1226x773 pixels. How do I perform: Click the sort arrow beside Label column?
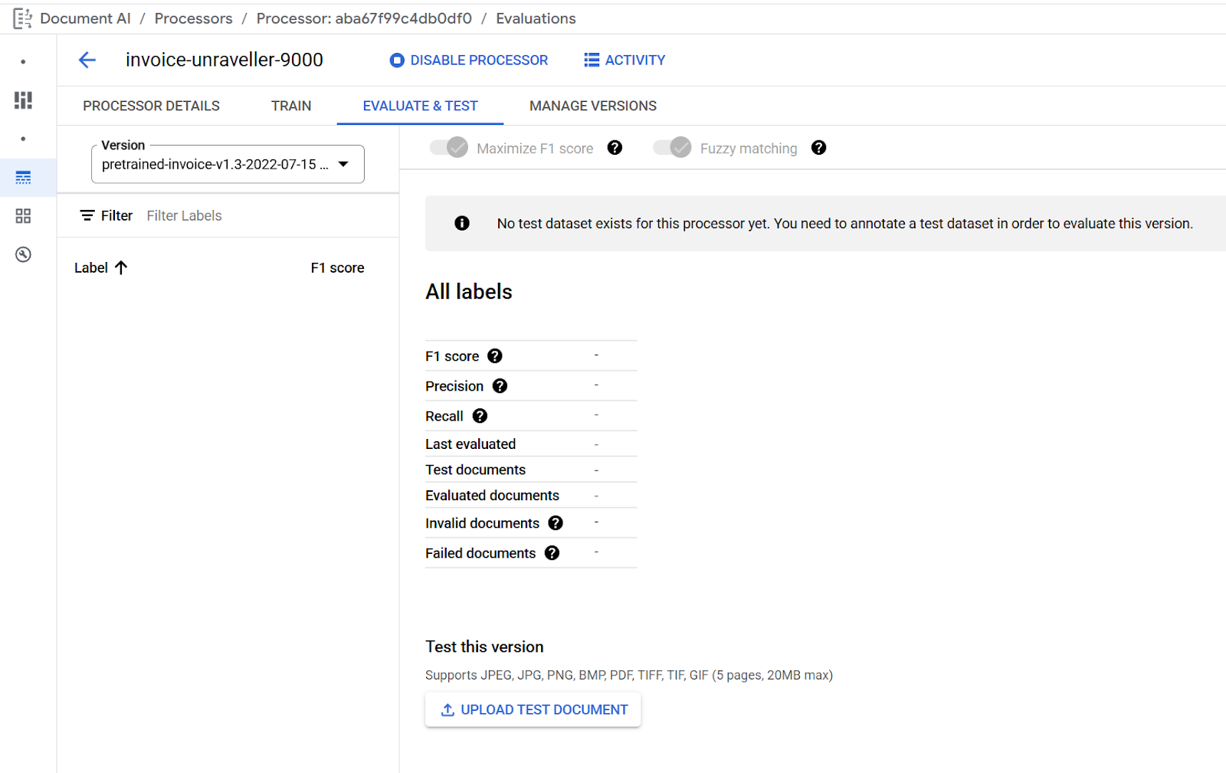120,267
